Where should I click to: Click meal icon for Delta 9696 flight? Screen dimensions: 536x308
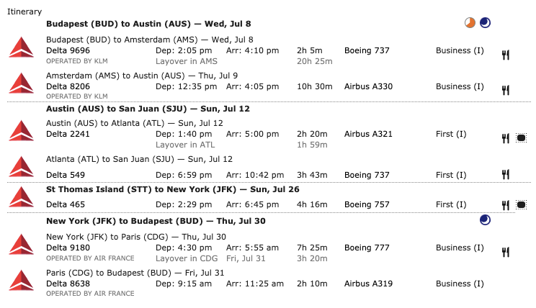pos(506,55)
